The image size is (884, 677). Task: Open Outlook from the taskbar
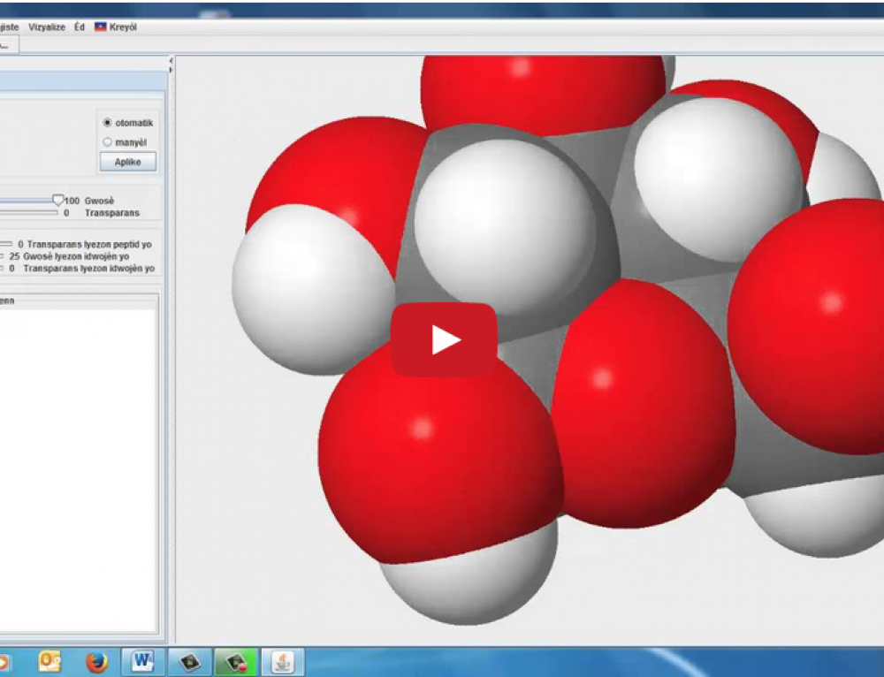click(x=49, y=661)
